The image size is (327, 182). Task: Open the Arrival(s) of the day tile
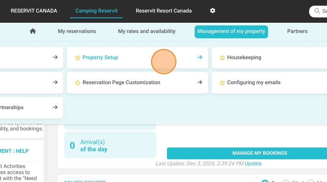click(110, 145)
